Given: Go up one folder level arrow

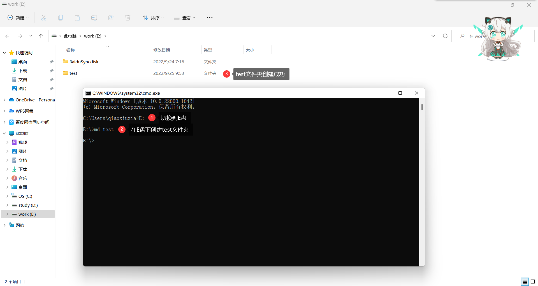Looking at the screenshot, I should pyautogui.click(x=41, y=36).
